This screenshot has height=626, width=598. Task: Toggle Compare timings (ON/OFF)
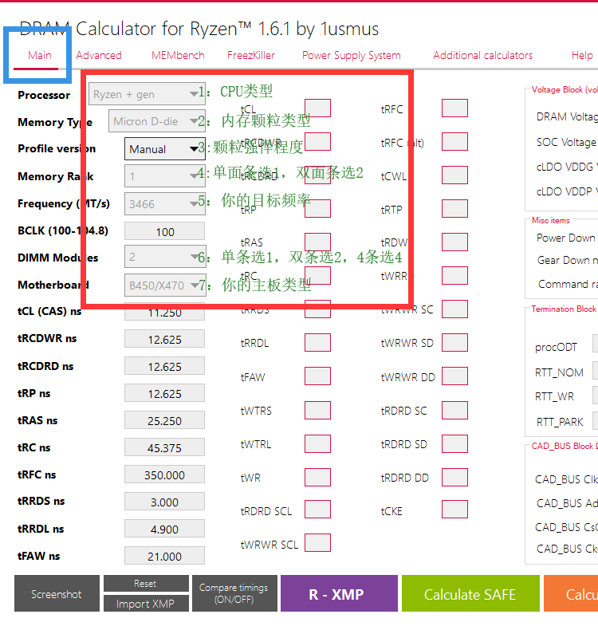234,593
